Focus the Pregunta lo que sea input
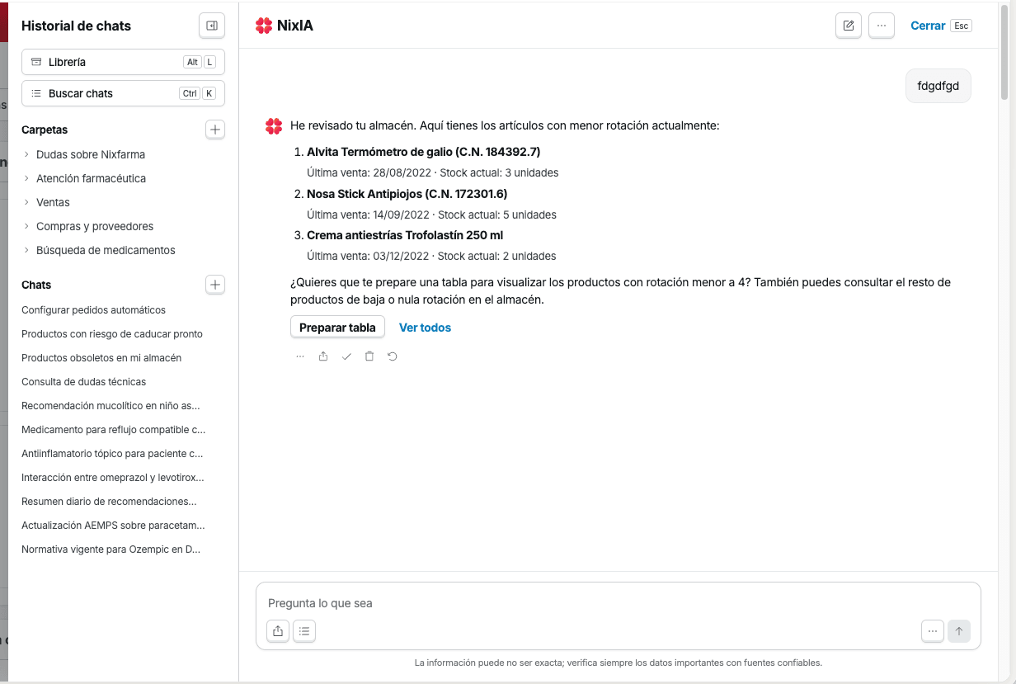Image resolution: width=1016 pixels, height=684 pixels. 619,603
